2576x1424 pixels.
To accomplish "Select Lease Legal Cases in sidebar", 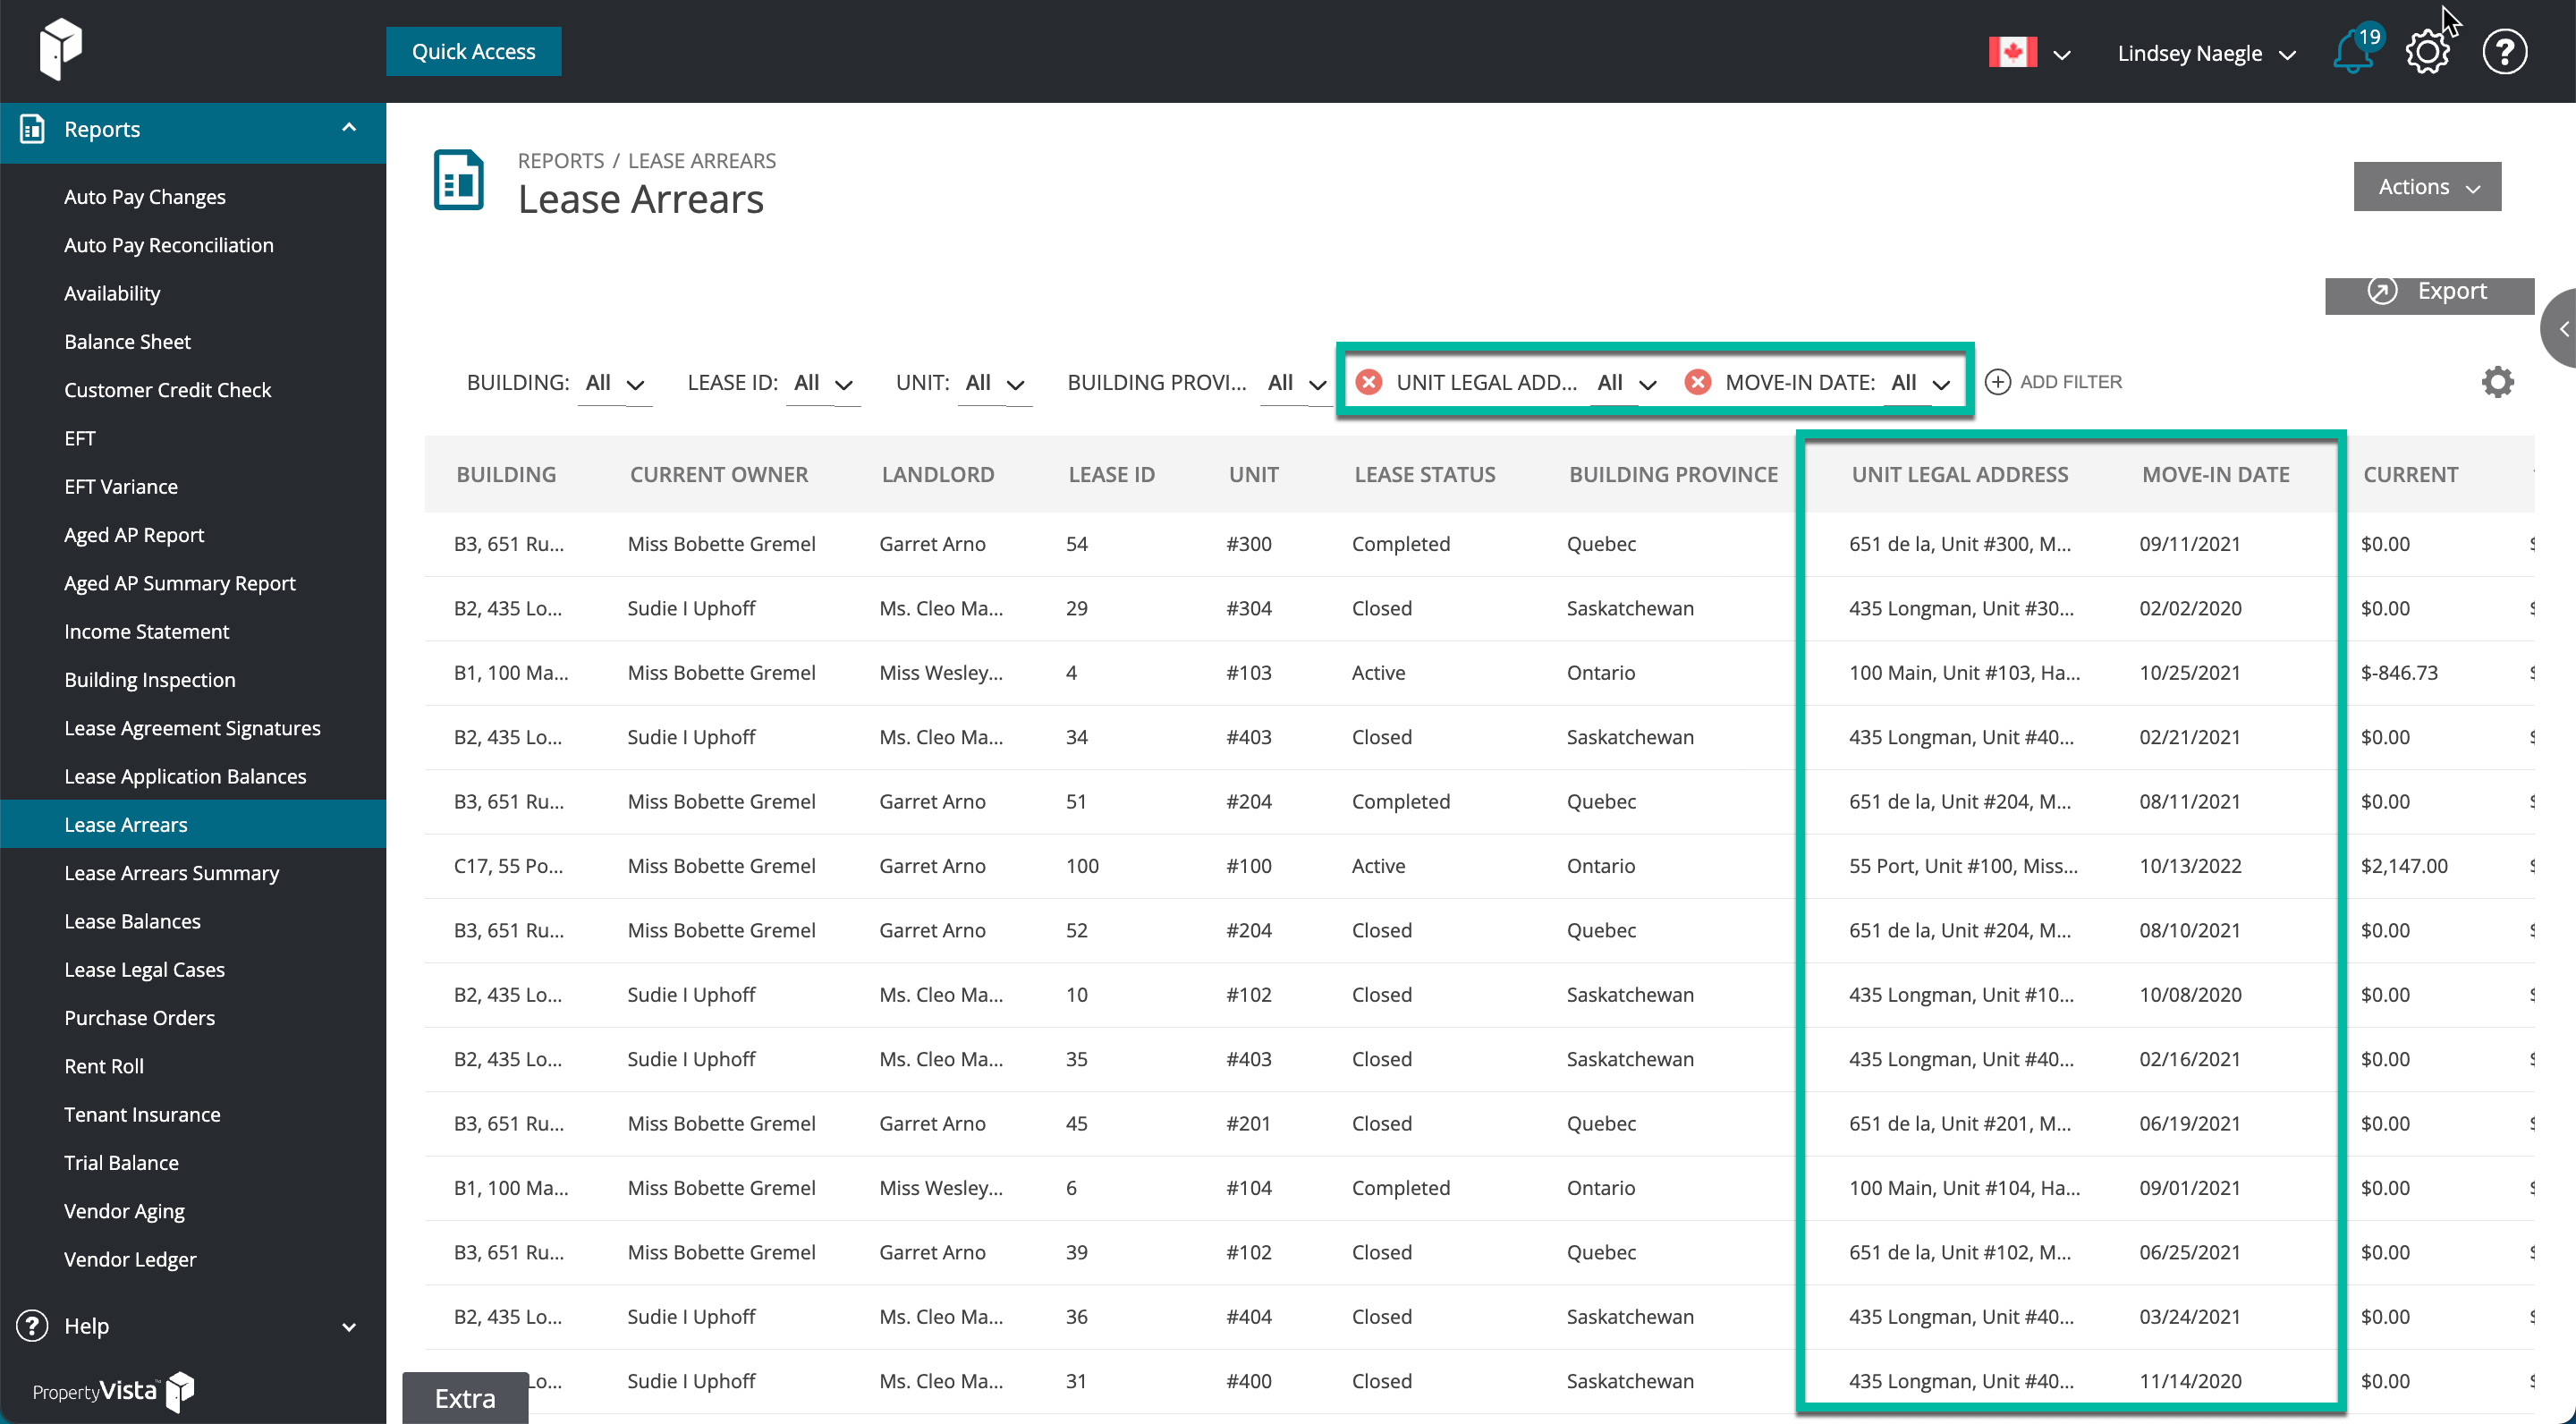I will [x=145, y=970].
